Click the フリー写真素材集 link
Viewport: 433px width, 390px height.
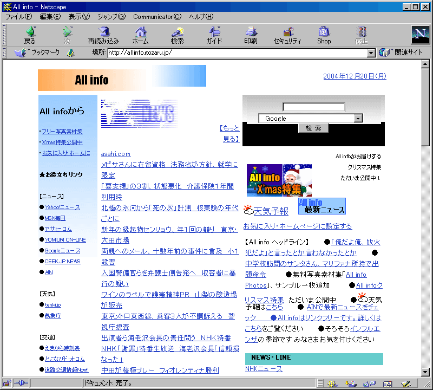point(62,132)
